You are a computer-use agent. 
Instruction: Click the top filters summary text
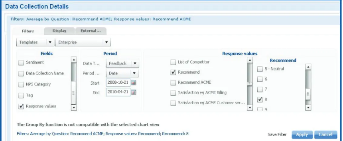(101, 19)
